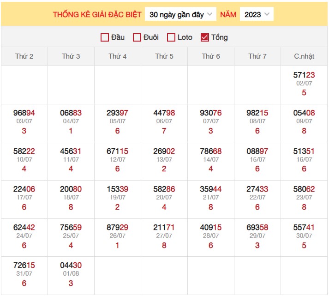Image resolution: width=329 pixels, height=296 pixels.
Task: Select result 96894 on 03/07
Action: click(24, 113)
